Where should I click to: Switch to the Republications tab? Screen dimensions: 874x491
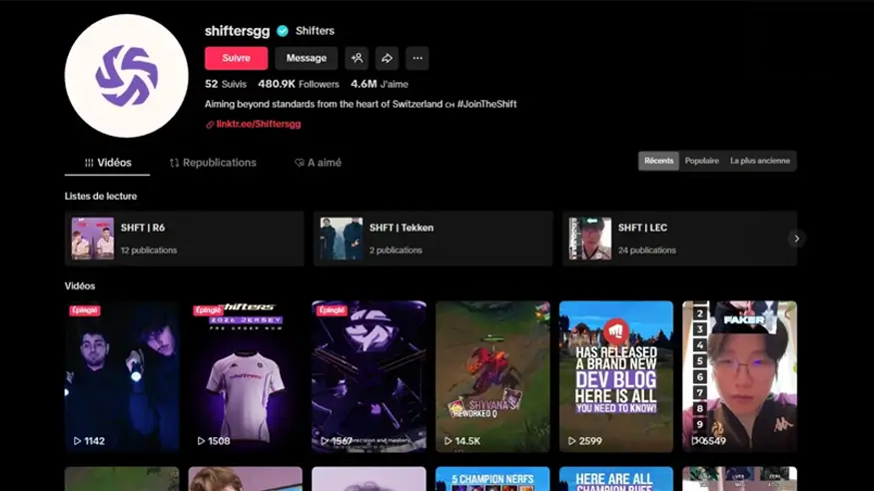(x=213, y=163)
